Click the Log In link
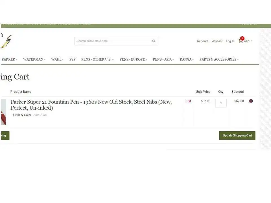The height and width of the screenshot is (203, 271). click(x=230, y=41)
